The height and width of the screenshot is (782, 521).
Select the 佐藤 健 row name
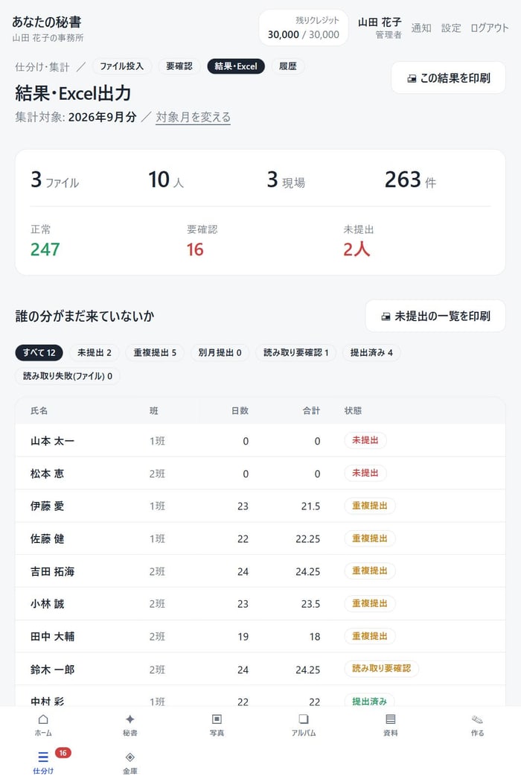[47, 538]
